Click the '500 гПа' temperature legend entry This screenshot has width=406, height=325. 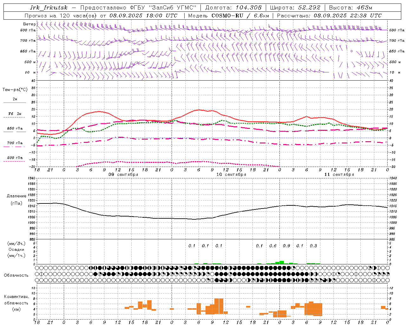pyautogui.click(x=15, y=158)
